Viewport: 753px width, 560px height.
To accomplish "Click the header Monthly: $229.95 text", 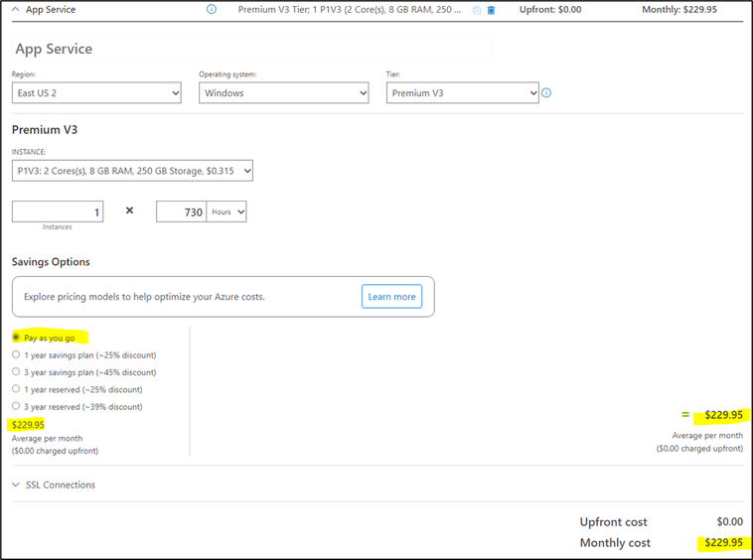I will (679, 10).
